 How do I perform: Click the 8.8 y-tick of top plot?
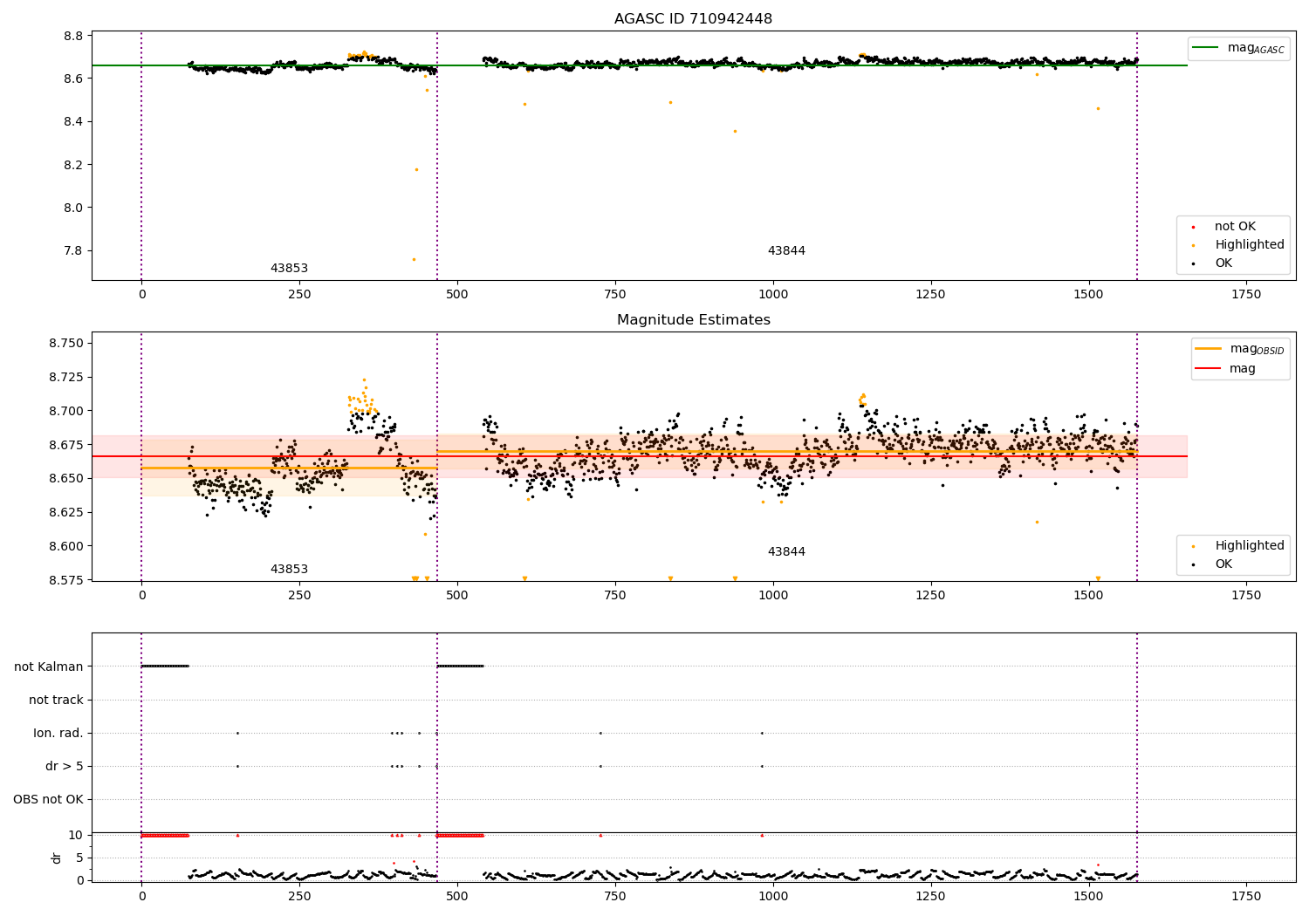pos(73,36)
